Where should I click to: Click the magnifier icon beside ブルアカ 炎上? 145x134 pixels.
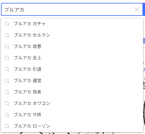[7, 58]
